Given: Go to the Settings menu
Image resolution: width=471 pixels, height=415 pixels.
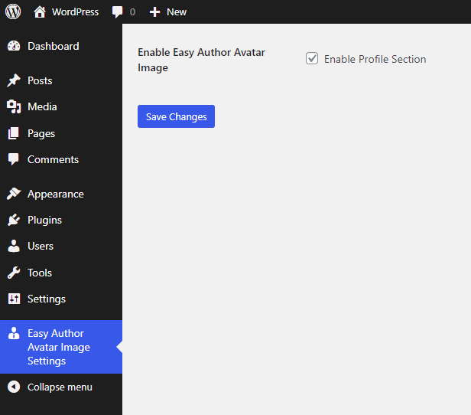Looking at the screenshot, I should 47,299.
